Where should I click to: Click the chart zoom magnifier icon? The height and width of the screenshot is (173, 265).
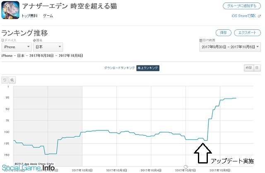click(12, 80)
